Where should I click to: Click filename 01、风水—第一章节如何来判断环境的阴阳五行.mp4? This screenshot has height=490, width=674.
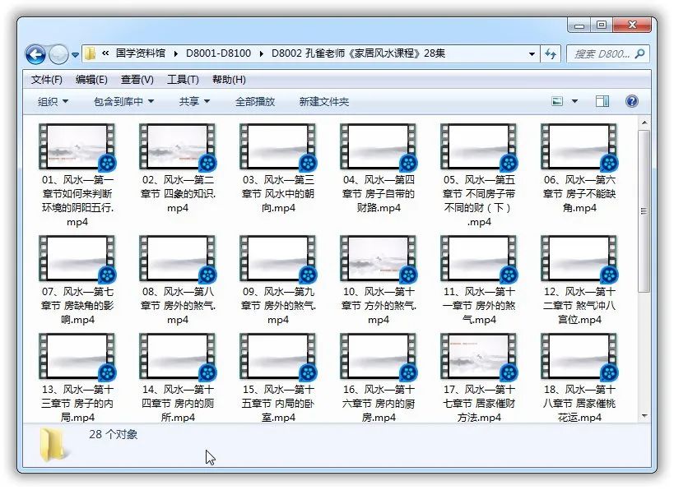click(77, 201)
